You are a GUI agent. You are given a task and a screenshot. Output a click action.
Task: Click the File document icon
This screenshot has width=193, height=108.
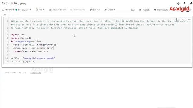37,10
